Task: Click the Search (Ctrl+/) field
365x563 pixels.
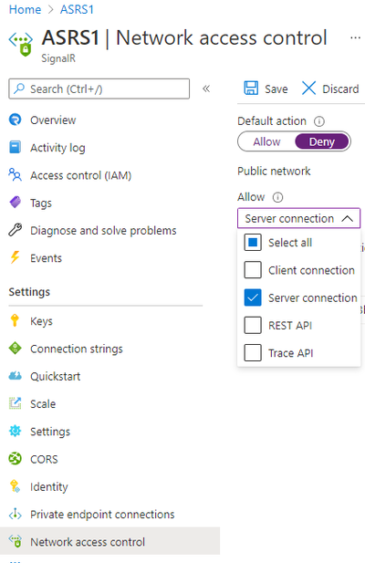Action: click(x=99, y=89)
